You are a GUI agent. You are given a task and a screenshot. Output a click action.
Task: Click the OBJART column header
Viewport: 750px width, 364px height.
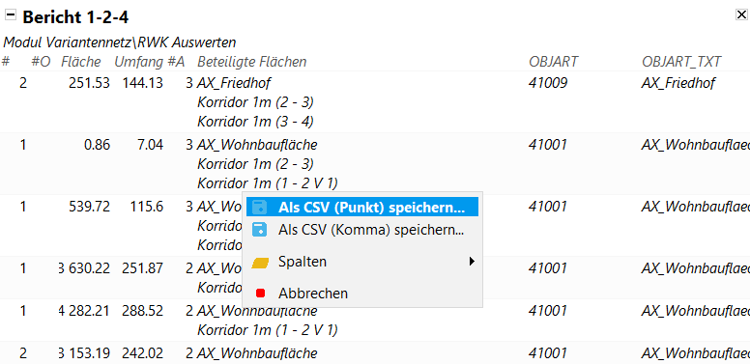pyautogui.click(x=554, y=62)
